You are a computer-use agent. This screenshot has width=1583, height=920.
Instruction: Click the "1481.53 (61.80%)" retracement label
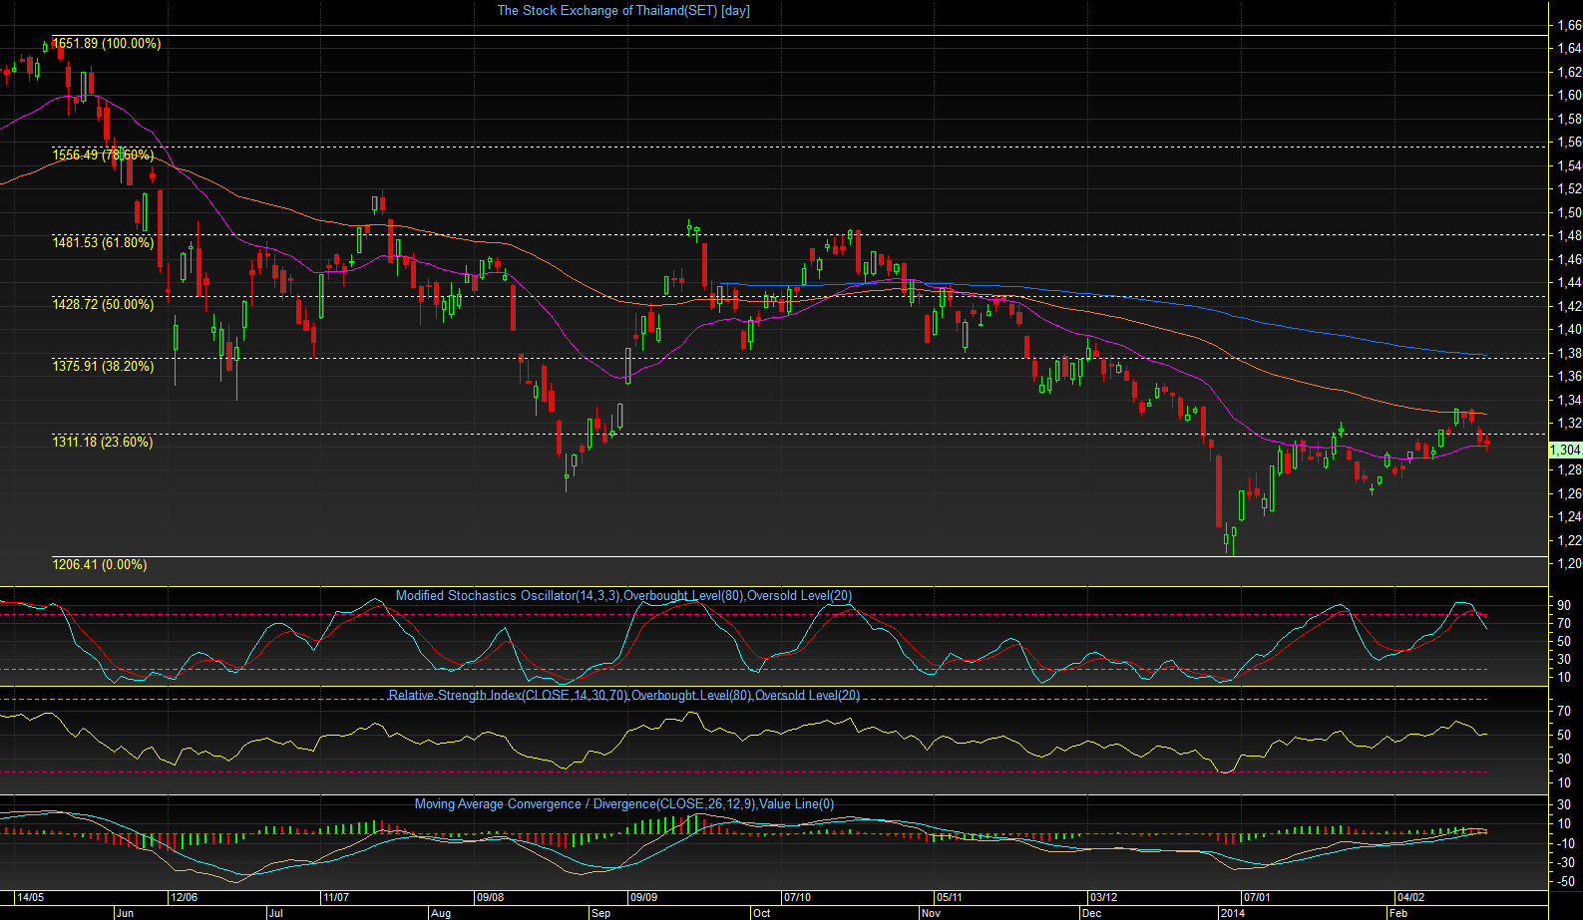point(103,243)
